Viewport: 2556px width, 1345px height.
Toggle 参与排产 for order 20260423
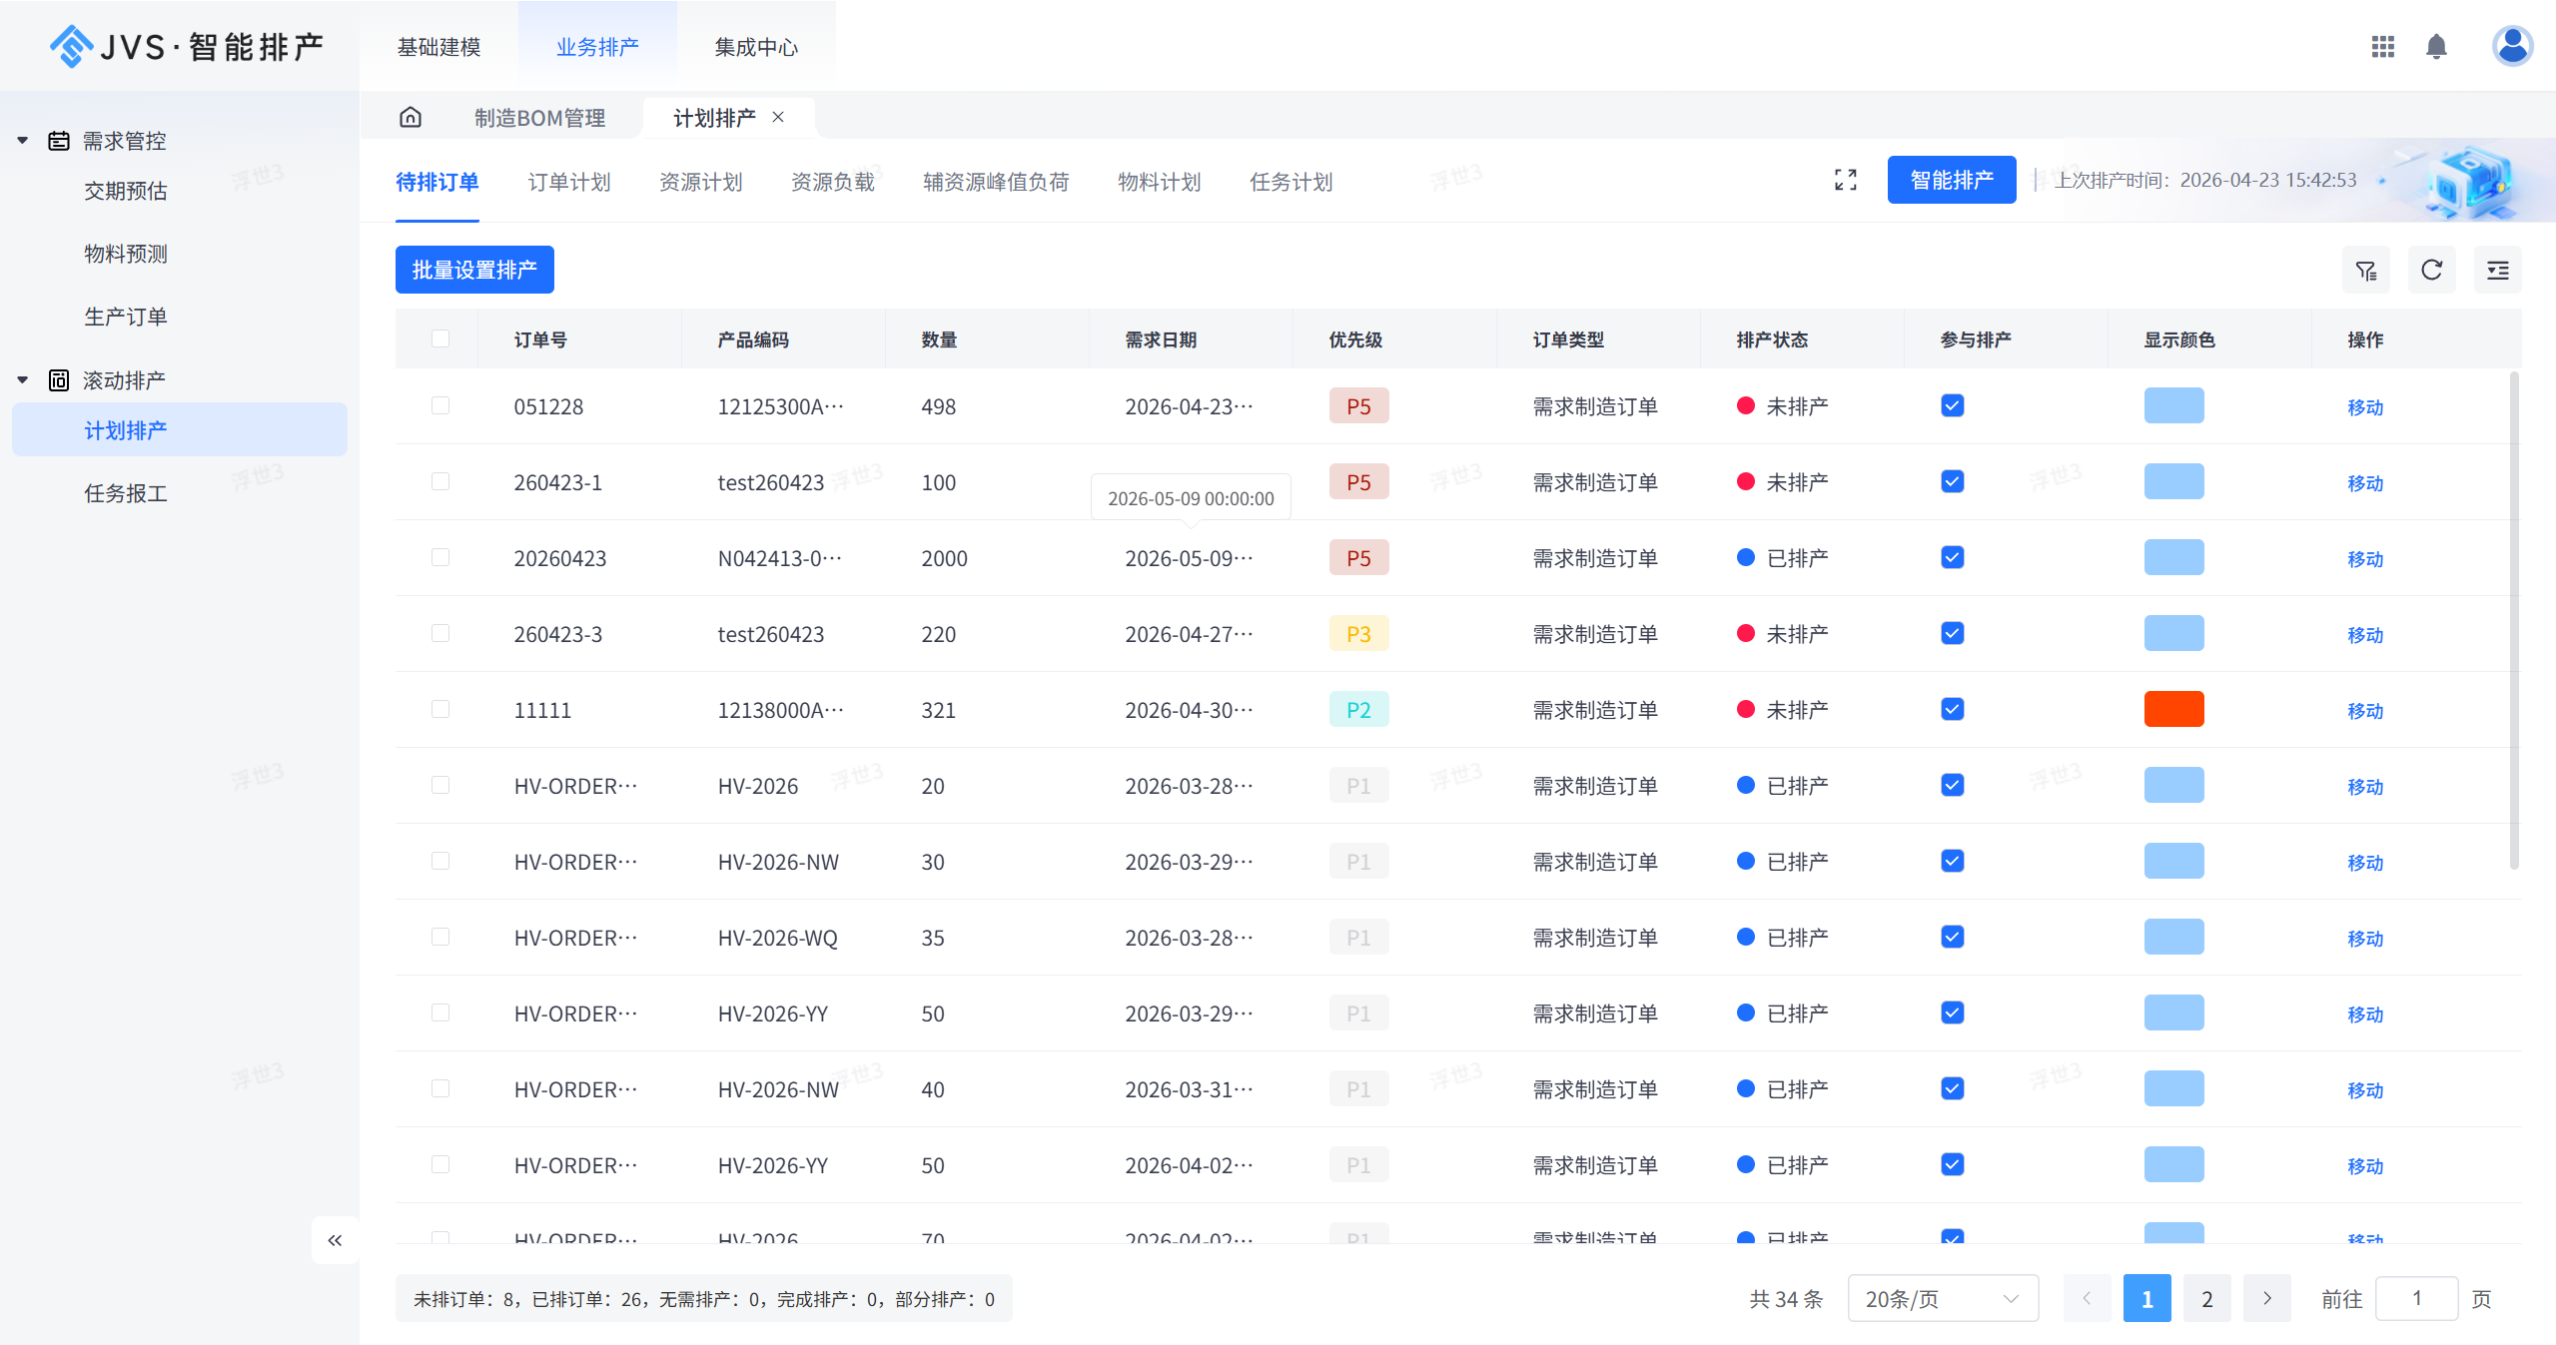1952,557
